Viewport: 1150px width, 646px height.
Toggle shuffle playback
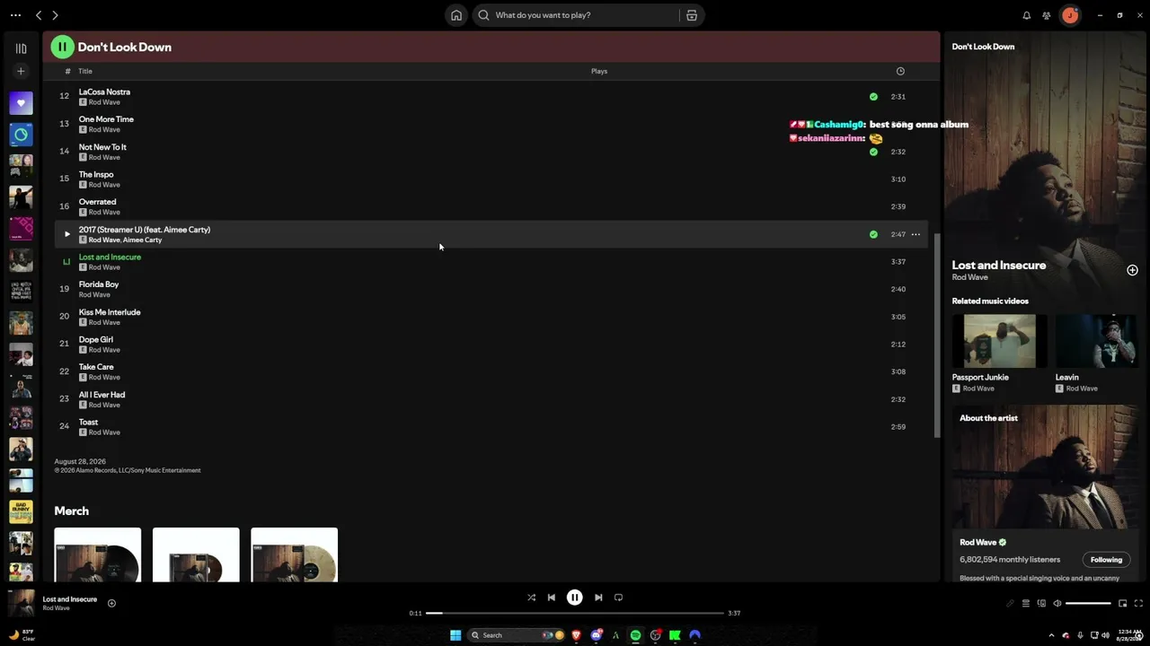531,598
